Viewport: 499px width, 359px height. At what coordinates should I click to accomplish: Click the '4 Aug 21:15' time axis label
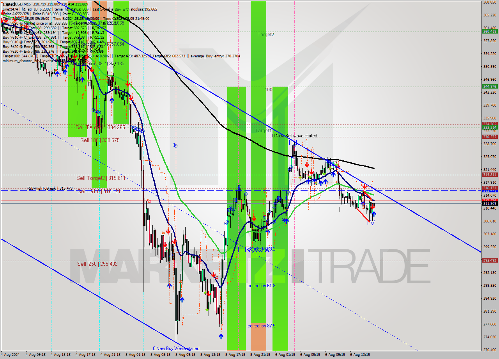(110, 355)
